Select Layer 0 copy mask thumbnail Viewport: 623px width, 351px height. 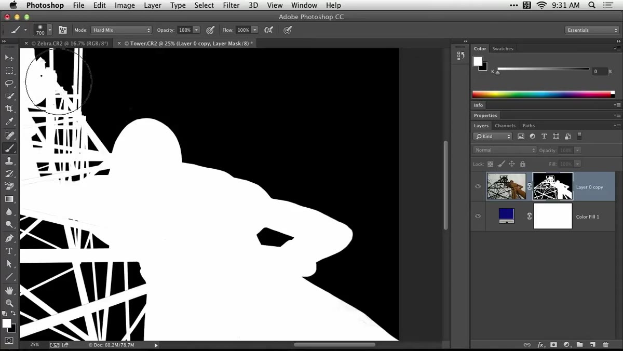(x=552, y=186)
